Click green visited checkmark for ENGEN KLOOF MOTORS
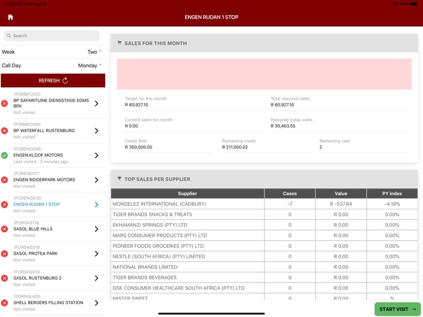Viewport: 423px width, 317px height. click(5, 155)
